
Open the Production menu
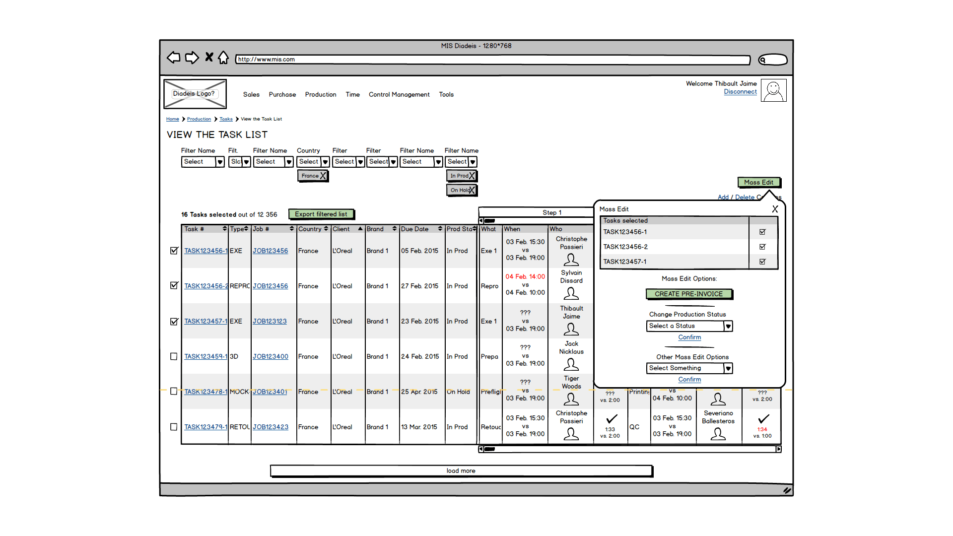pyautogui.click(x=320, y=94)
